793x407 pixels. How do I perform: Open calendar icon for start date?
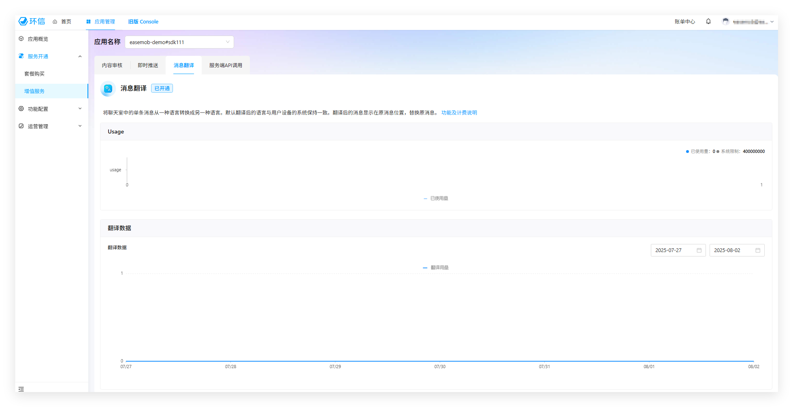point(699,250)
